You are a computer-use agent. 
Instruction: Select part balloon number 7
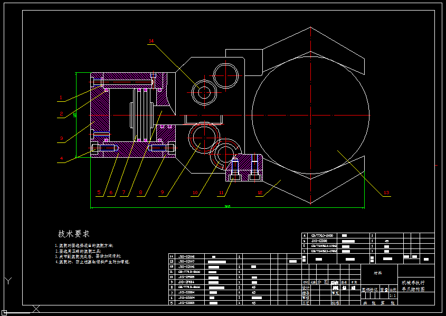[124, 193]
